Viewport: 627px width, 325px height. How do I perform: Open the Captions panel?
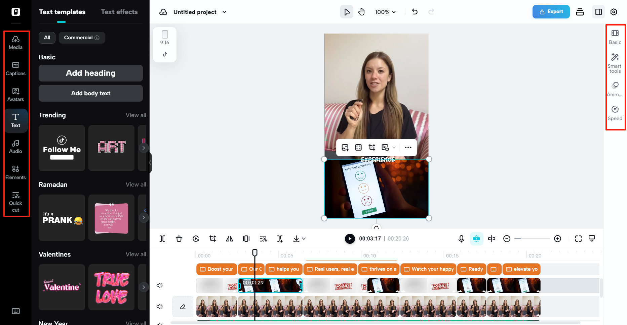click(15, 69)
